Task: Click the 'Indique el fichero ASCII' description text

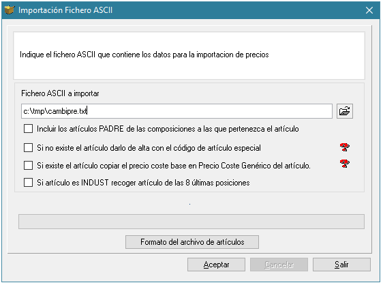Action: pyautogui.click(x=144, y=55)
